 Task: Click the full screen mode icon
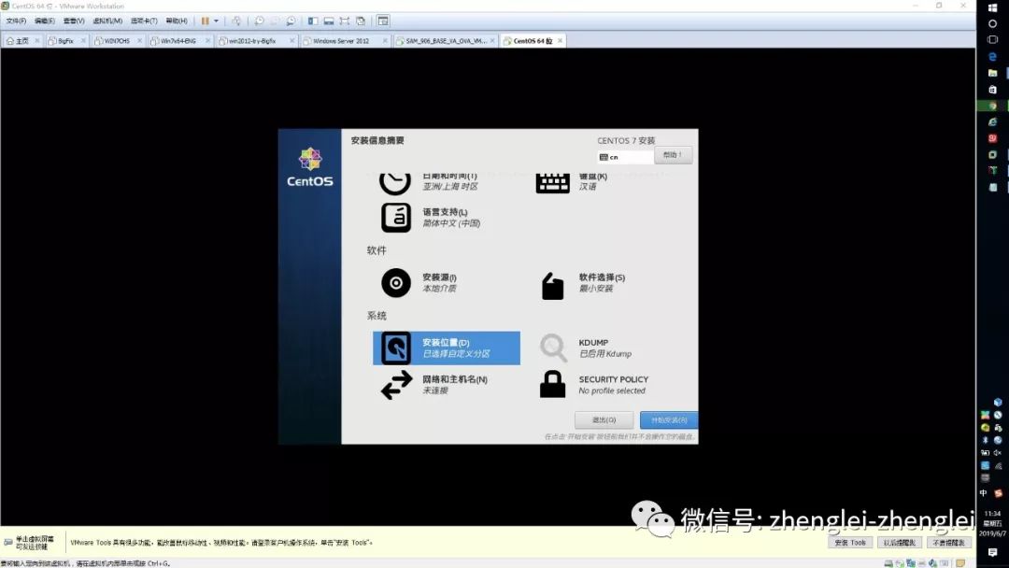pyautogui.click(x=344, y=21)
